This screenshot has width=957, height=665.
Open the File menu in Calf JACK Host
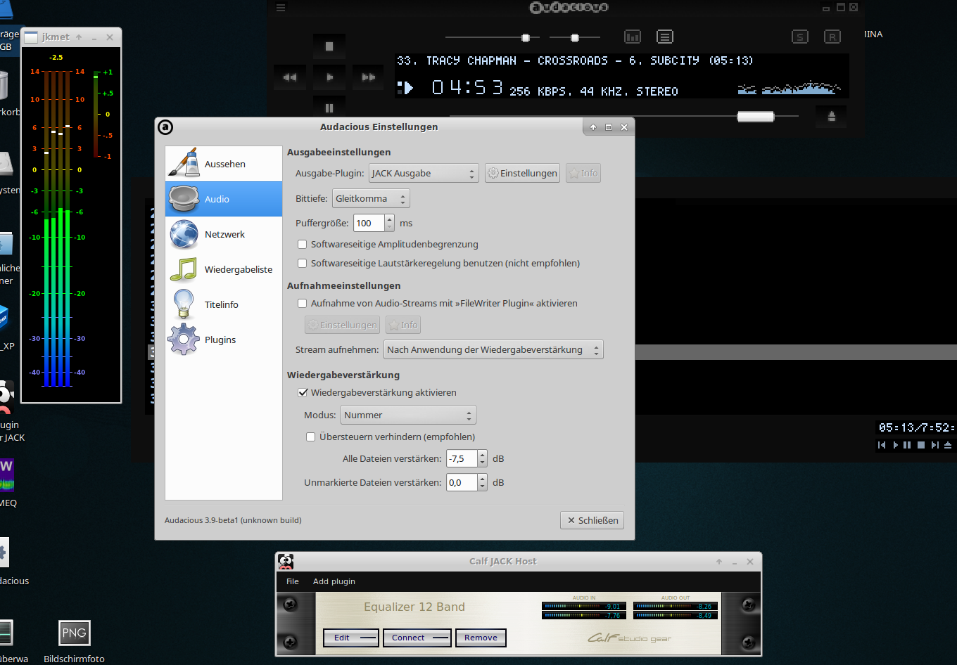coord(293,581)
